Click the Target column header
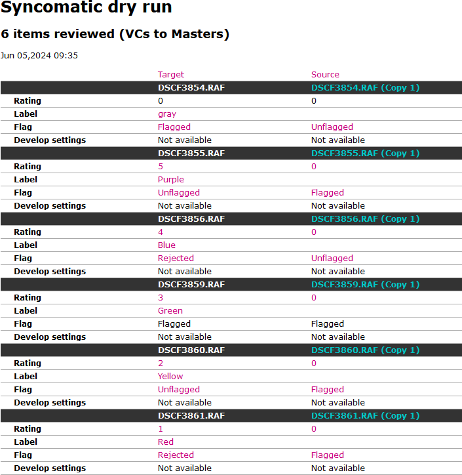Screen dimensions: 462x475 click(171, 75)
